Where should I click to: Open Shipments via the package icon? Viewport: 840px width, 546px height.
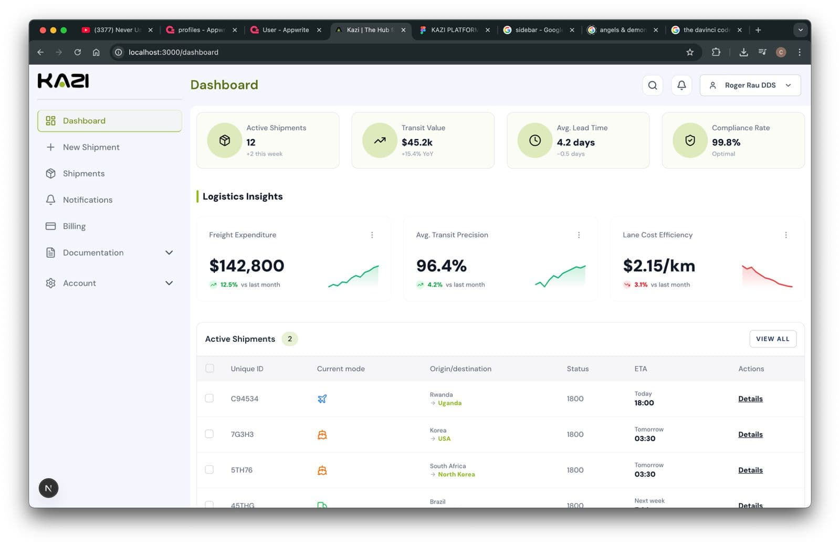tap(50, 173)
